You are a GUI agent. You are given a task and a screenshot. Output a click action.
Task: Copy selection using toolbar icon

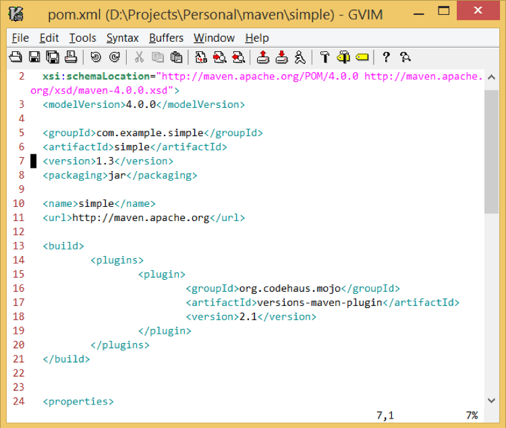click(x=157, y=57)
